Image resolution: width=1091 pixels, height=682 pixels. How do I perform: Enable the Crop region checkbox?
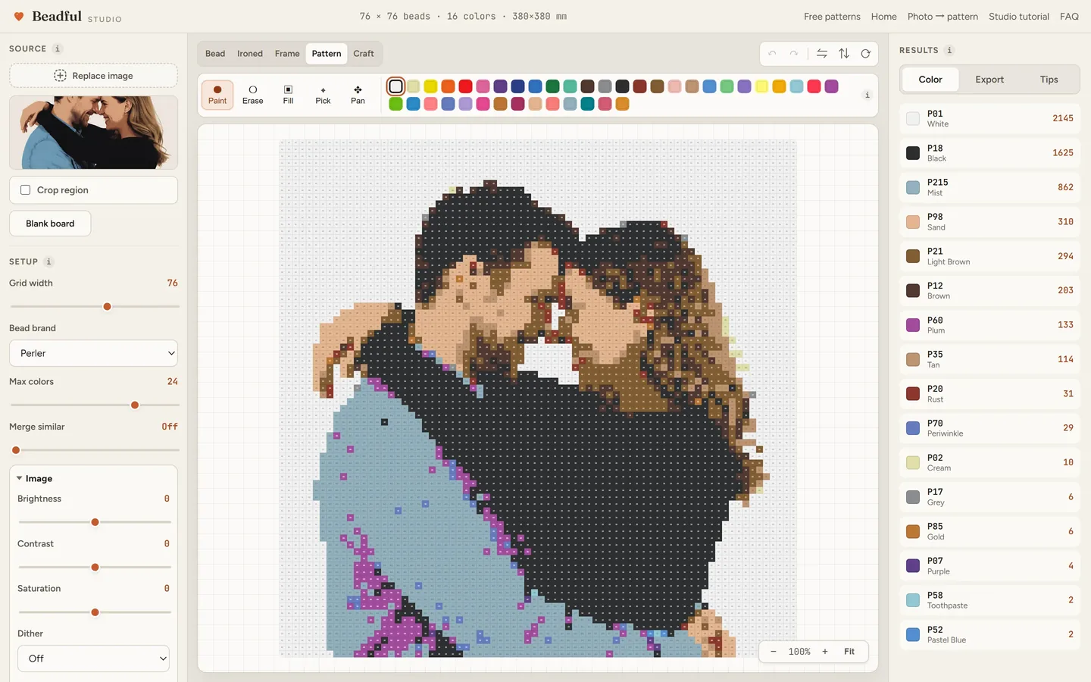(x=26, y=190)
